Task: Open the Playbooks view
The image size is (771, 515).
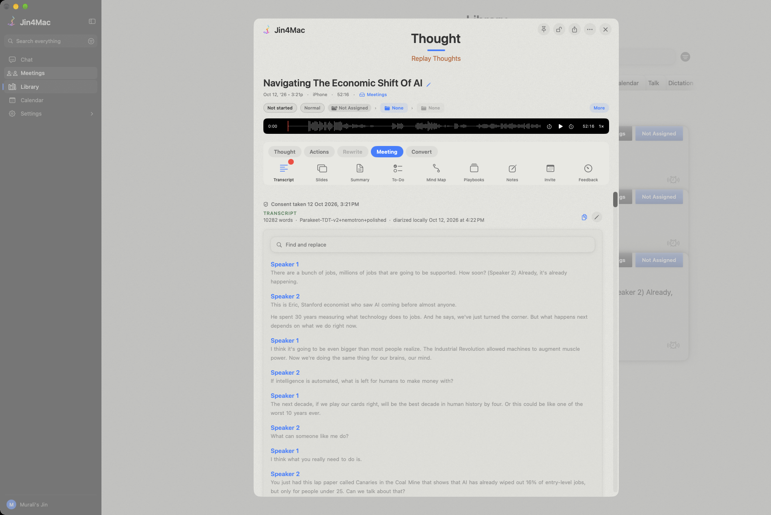Action: click(474, 172)
